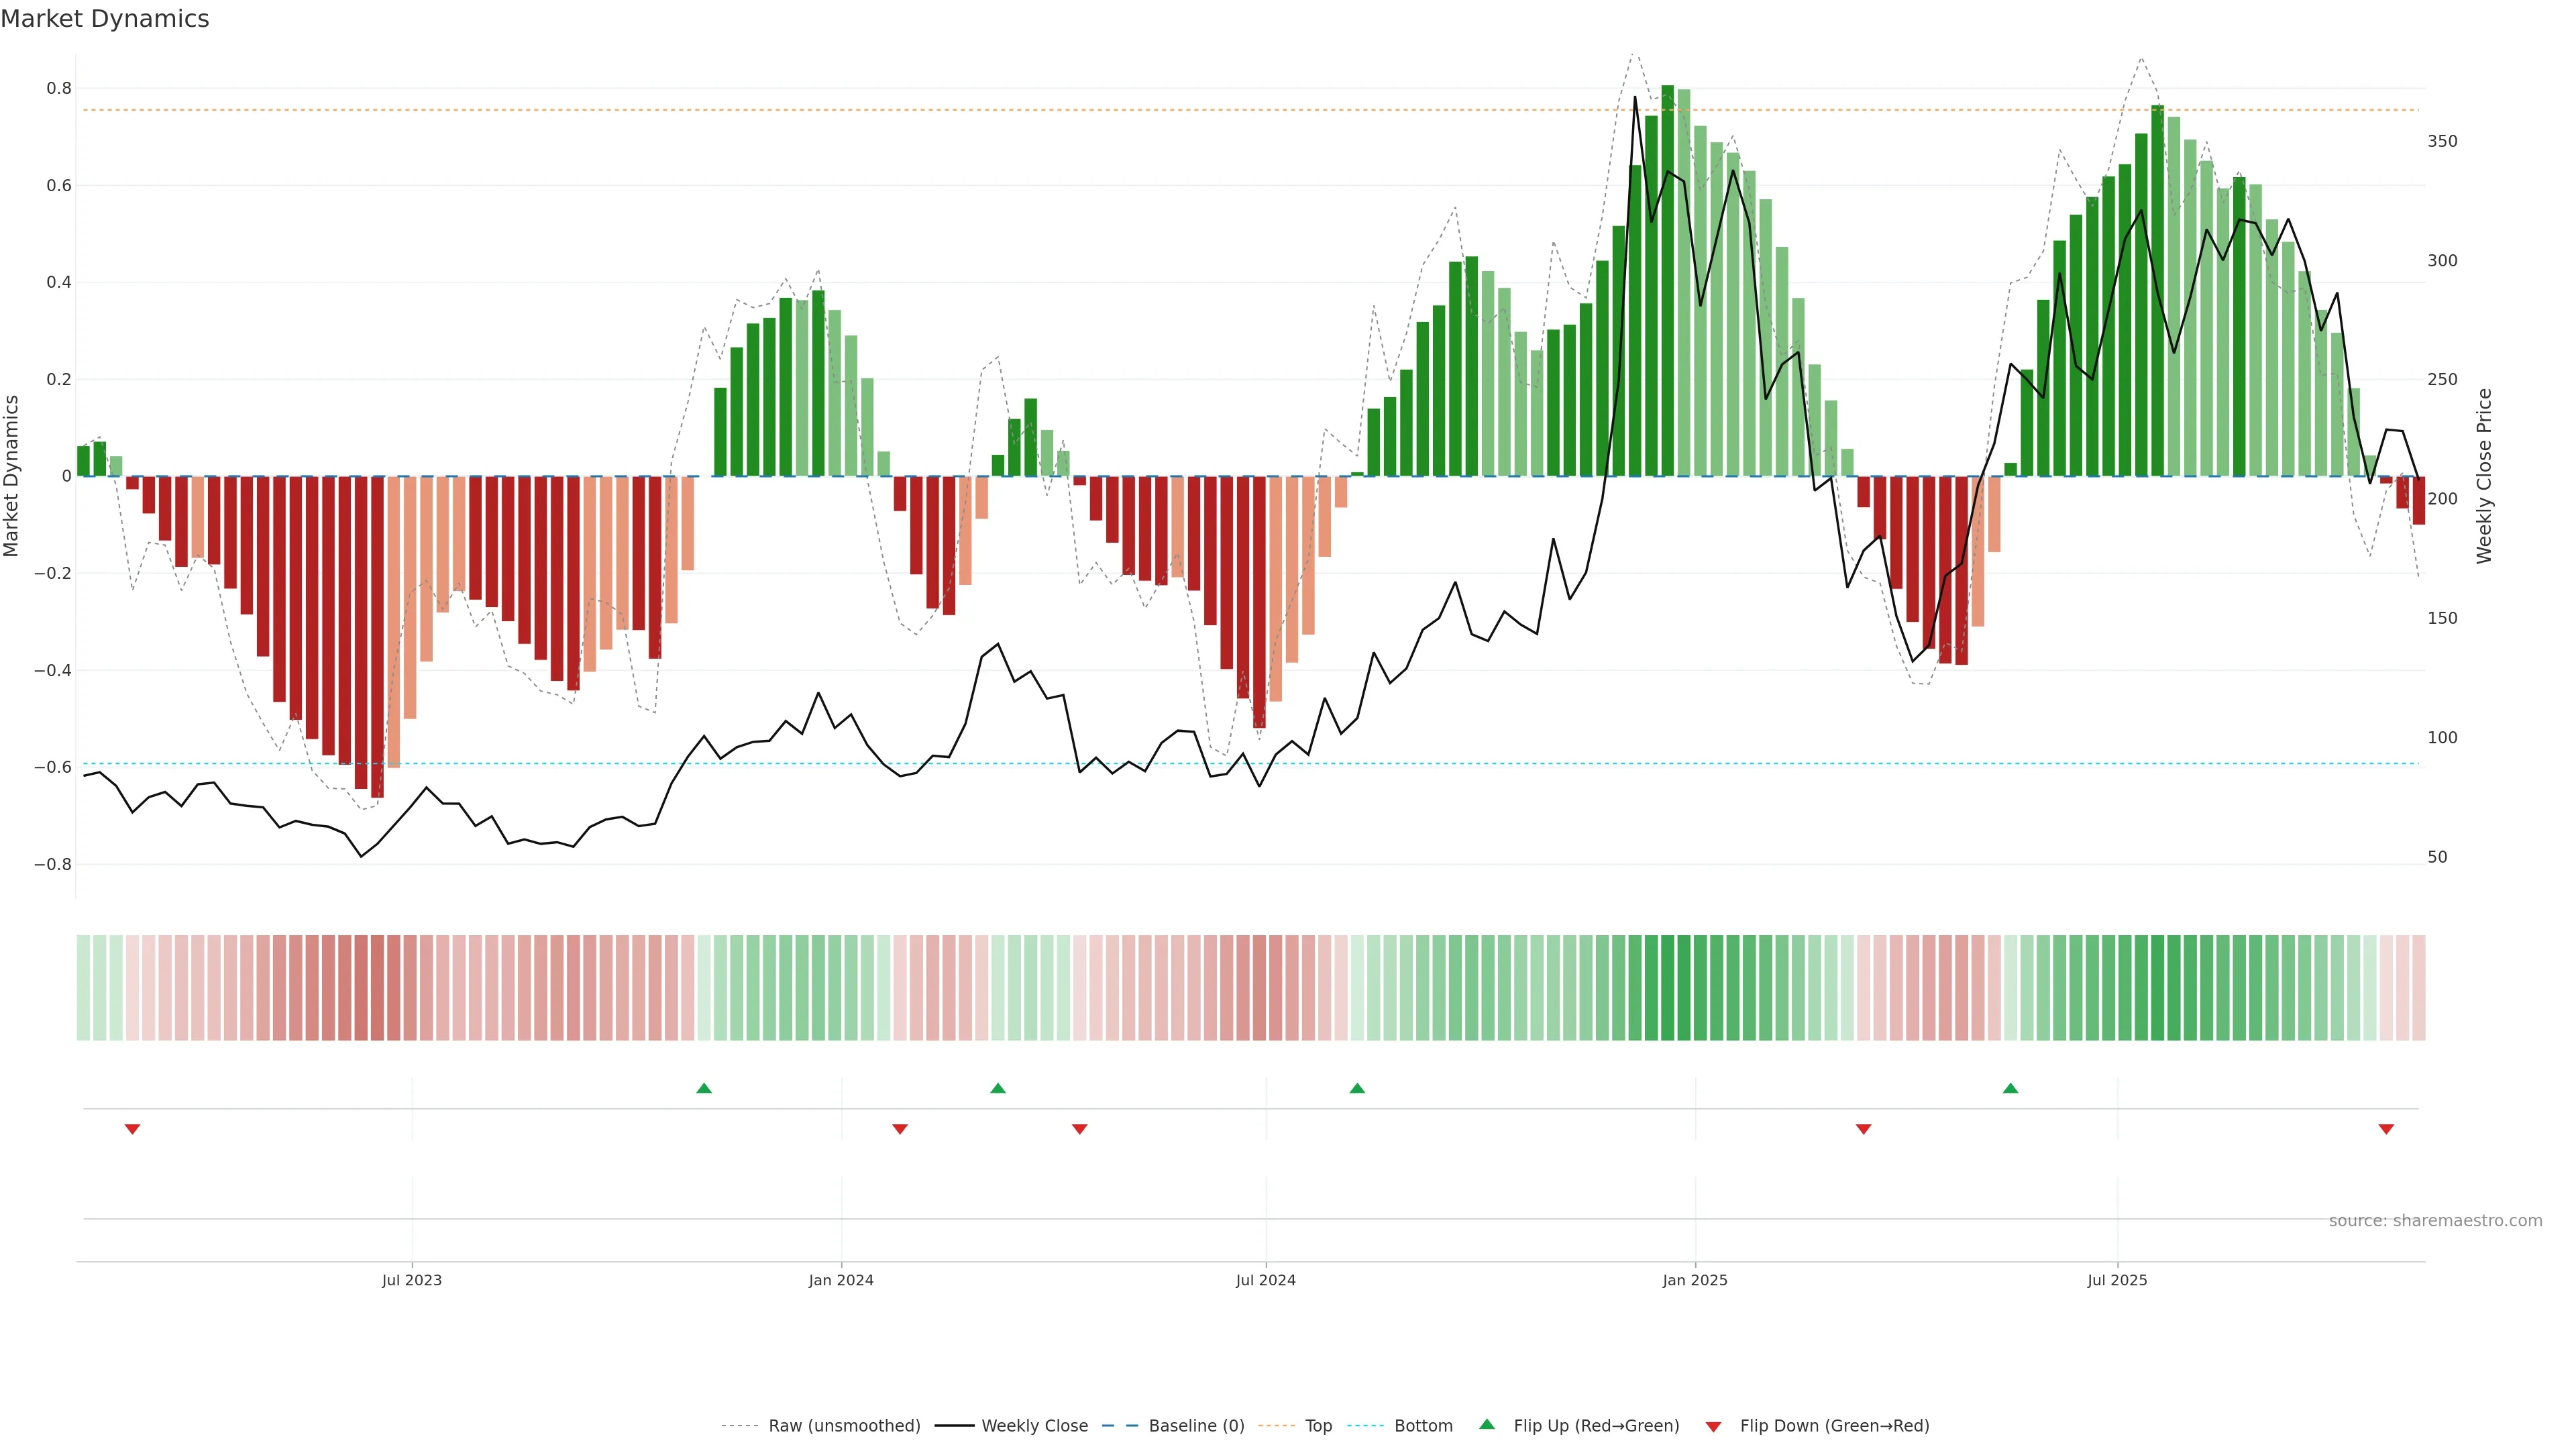Toggle Baseline (0) legend entry
The width and height of the screenshot is (2576, 1449).
1196,1426
